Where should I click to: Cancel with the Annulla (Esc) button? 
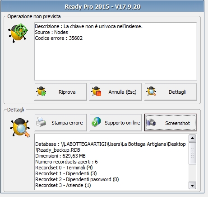pos(116,91)
